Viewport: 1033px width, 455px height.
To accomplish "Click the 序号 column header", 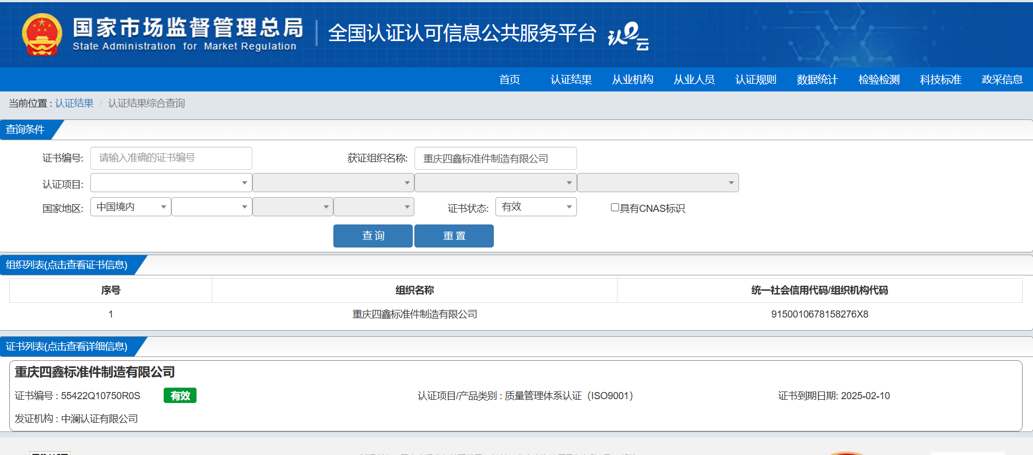I will pyautogui.click(x=111, y=290).
